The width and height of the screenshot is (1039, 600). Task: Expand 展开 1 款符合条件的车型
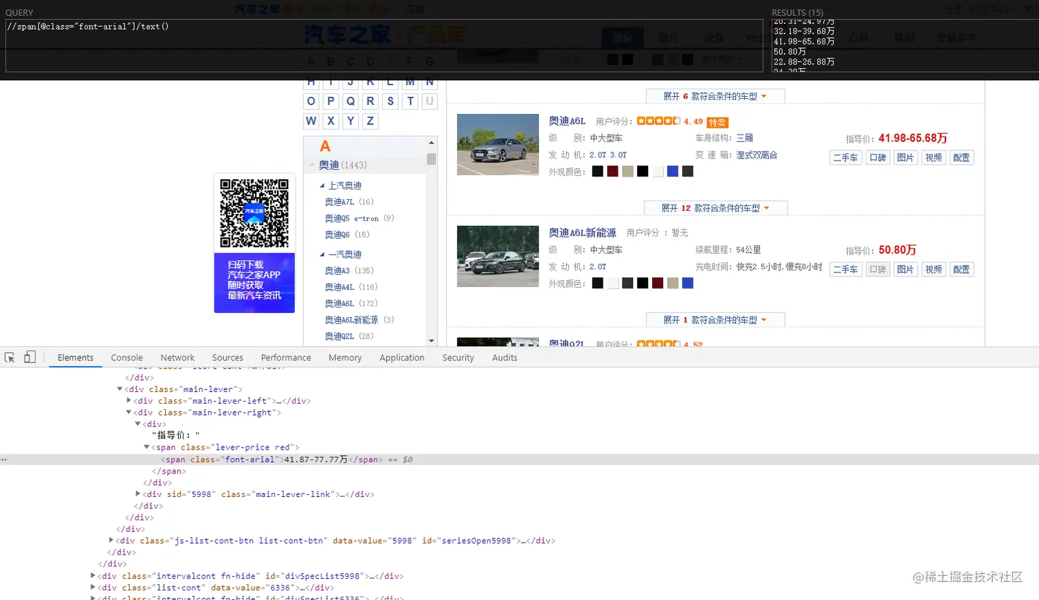pyautogui.click(x=715, y=320)
